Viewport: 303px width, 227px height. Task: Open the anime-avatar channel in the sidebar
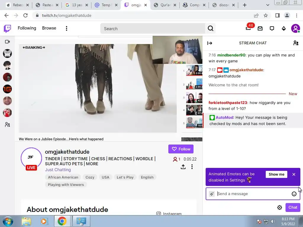[7, 65]
